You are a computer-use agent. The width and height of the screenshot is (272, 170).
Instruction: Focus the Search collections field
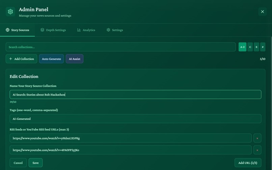(121, 47)
